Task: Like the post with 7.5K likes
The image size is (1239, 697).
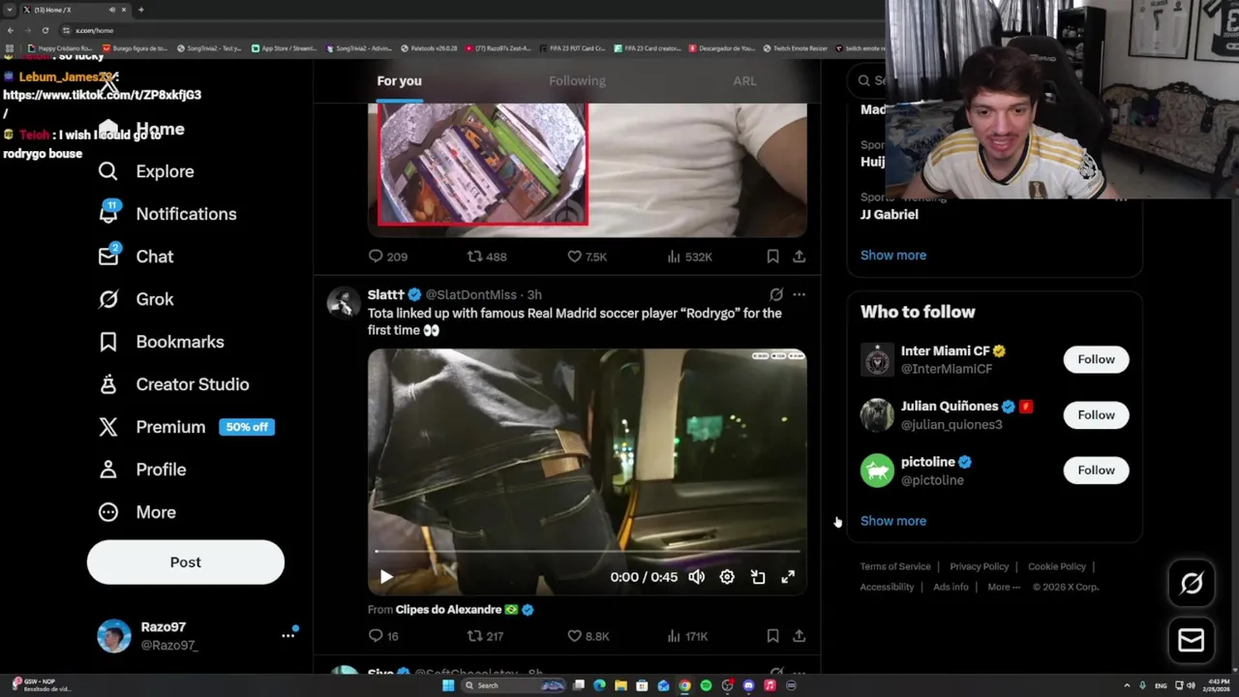Action: [587, 257]
